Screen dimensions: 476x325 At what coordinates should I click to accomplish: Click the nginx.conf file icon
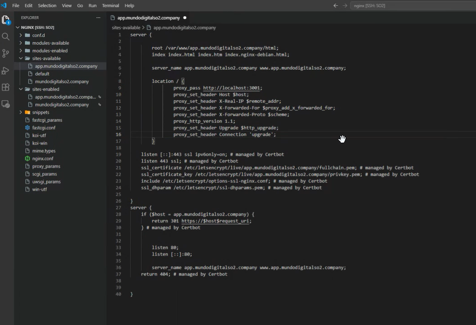click(x=27, y=158)
